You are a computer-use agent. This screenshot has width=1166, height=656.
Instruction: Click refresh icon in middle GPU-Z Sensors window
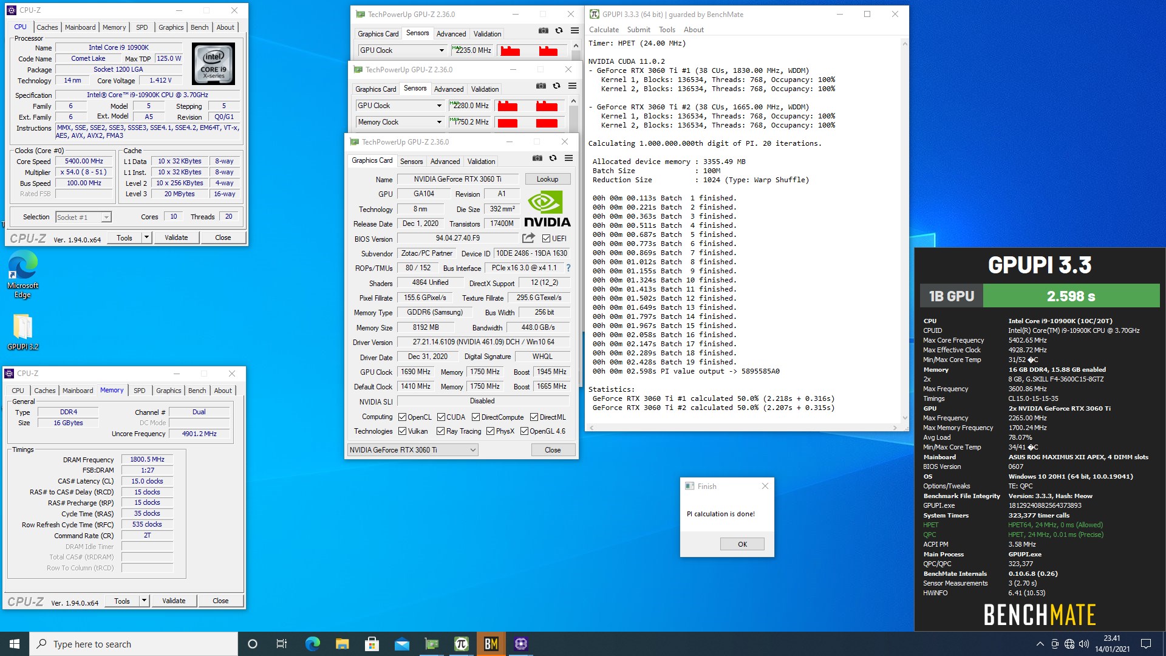(556, 86)
